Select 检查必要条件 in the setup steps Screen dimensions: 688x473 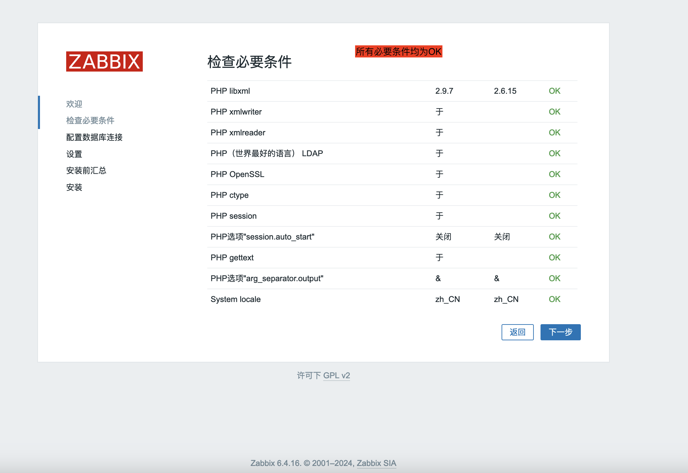tap(90, 120)
